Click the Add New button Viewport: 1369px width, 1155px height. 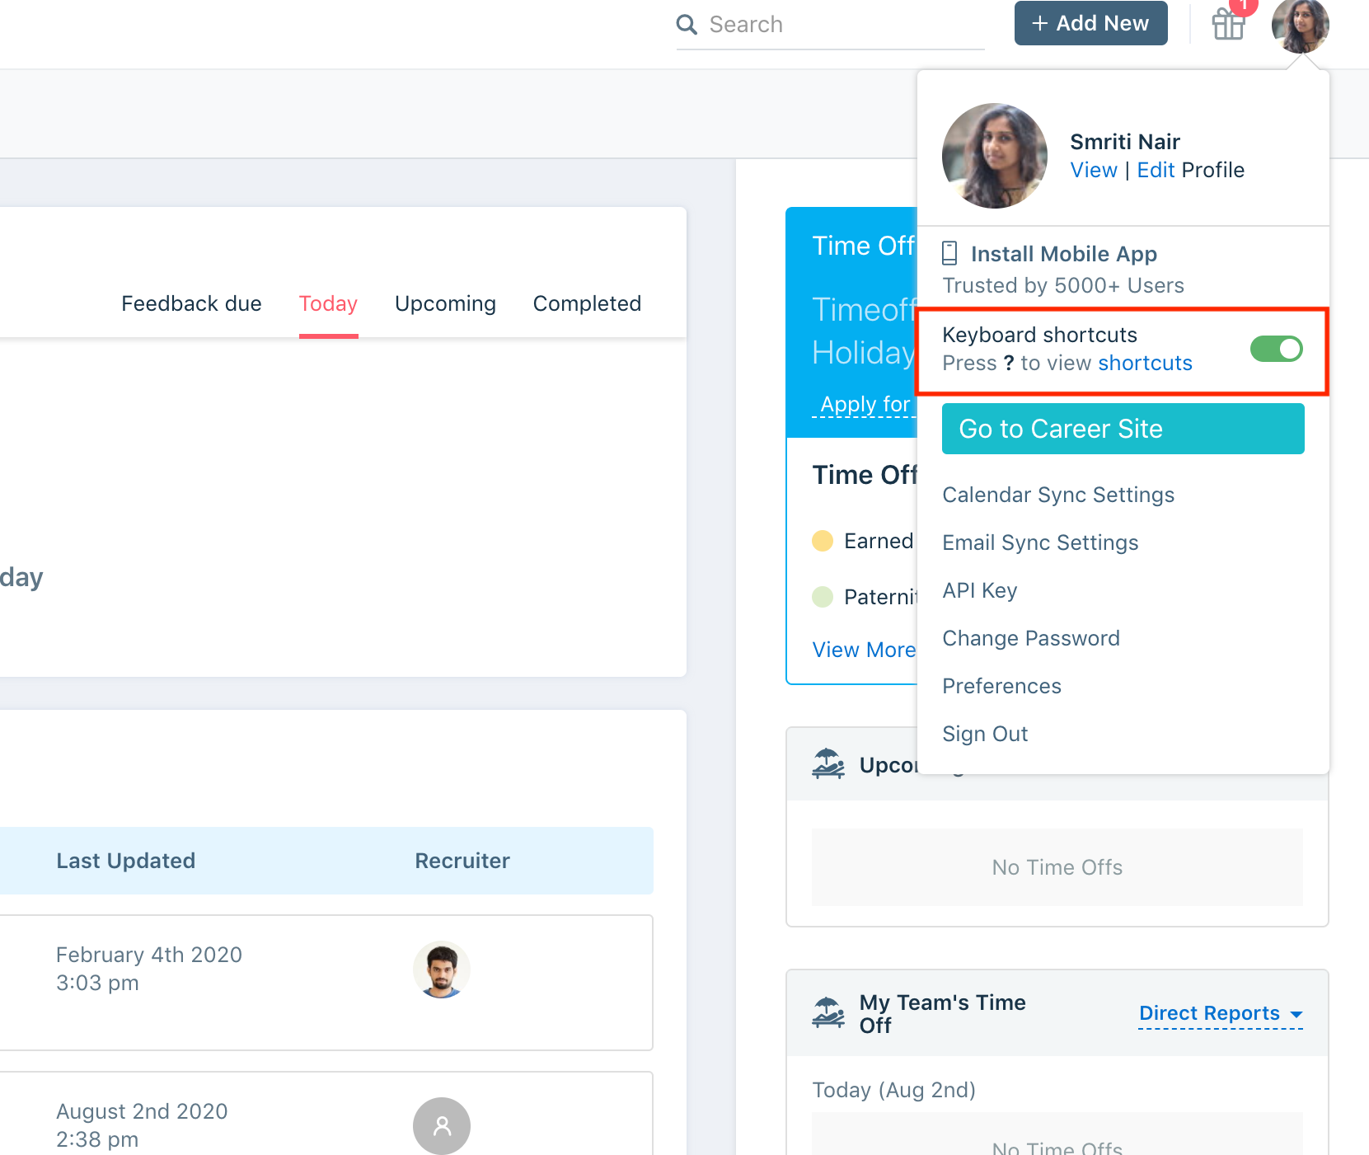coord(1090,23)
